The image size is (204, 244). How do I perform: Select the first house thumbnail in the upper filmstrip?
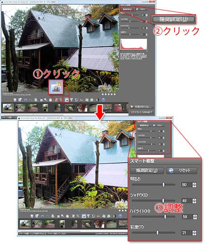pyautogui.click(x=8, y=108)
